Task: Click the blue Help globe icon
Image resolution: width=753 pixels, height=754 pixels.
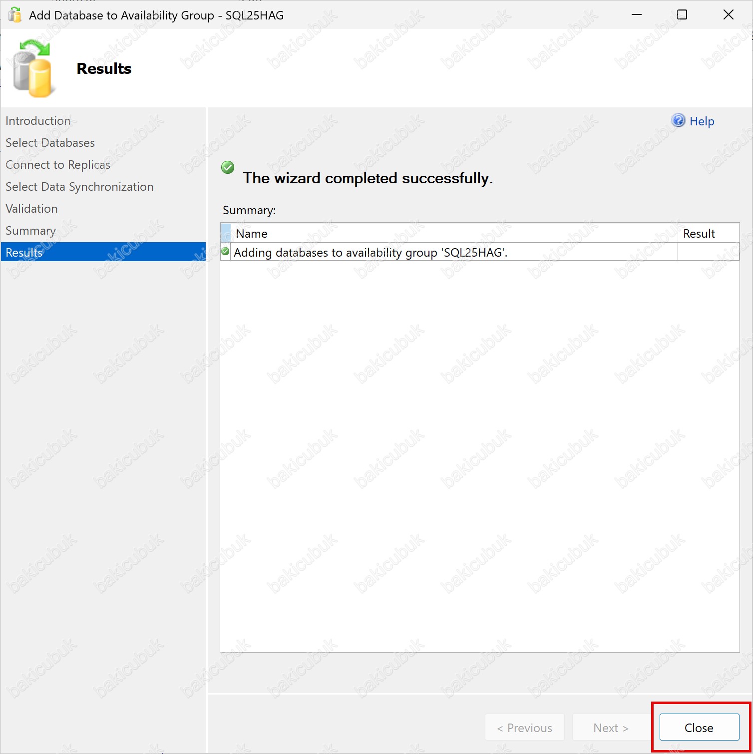Action: pyautogui.click(x=678, y=120)
